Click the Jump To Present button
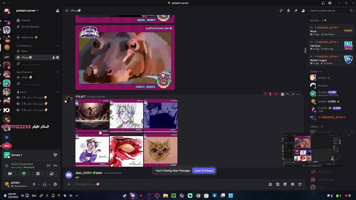The height and width of the screenshot is (200, 356). [204, 171]
